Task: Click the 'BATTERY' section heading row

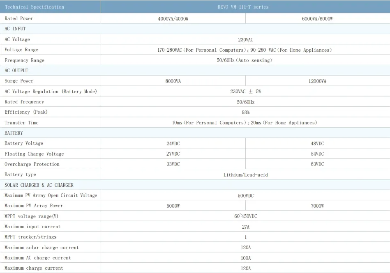Action: (x=14, y=133)
